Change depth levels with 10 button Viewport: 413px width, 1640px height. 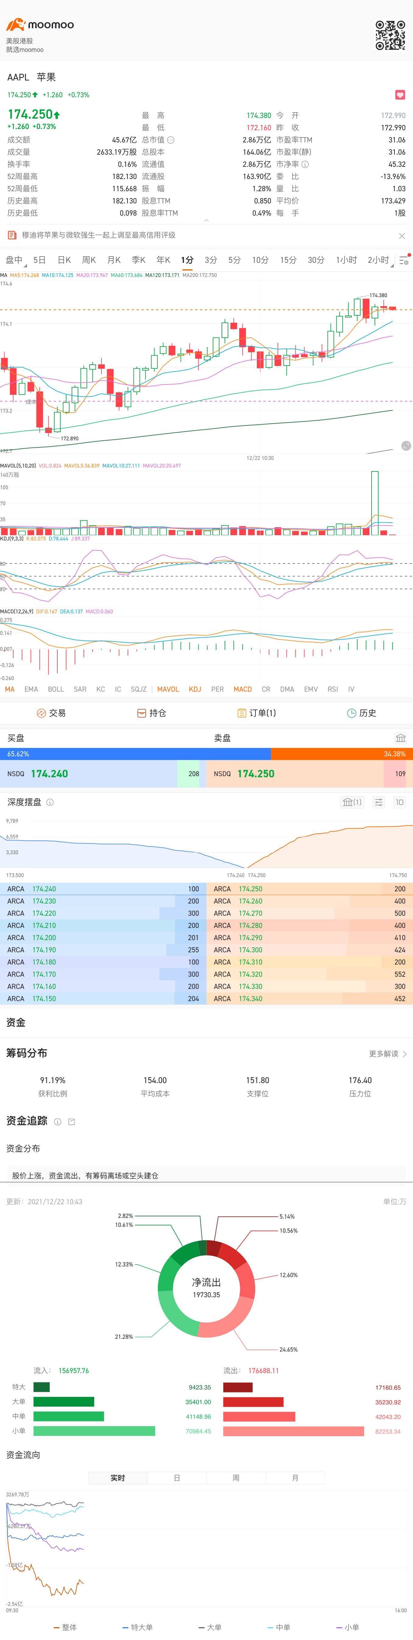tap(400, 802)
